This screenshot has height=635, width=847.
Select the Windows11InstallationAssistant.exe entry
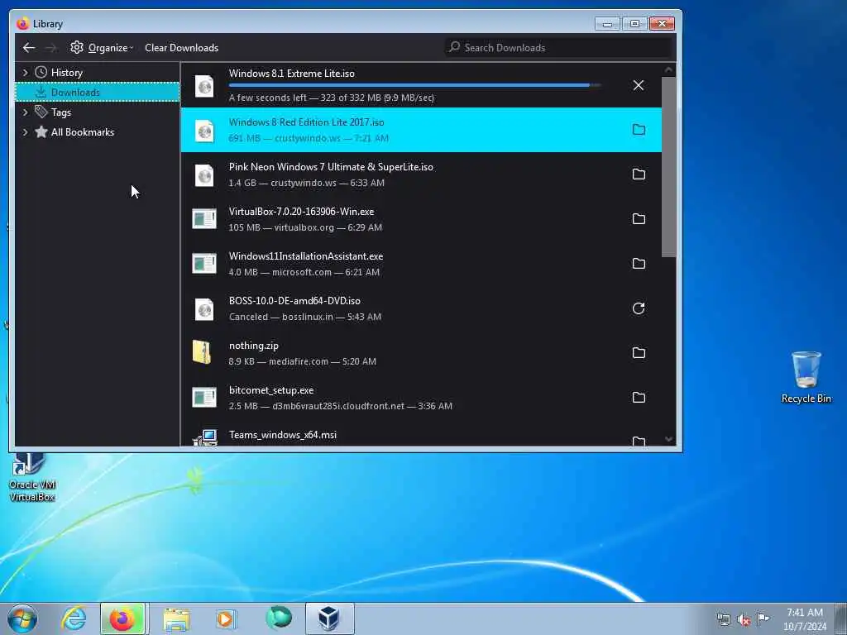click(x=421, y=264)
